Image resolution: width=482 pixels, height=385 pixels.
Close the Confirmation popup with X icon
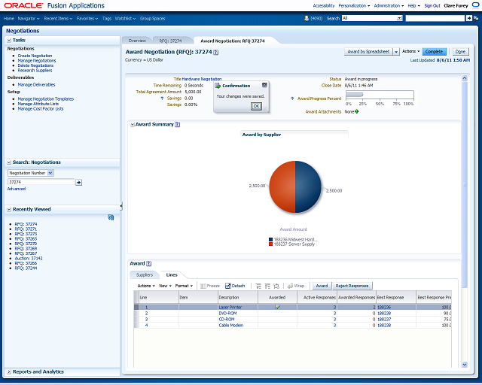pyautogui.click(x=264, y=85)
